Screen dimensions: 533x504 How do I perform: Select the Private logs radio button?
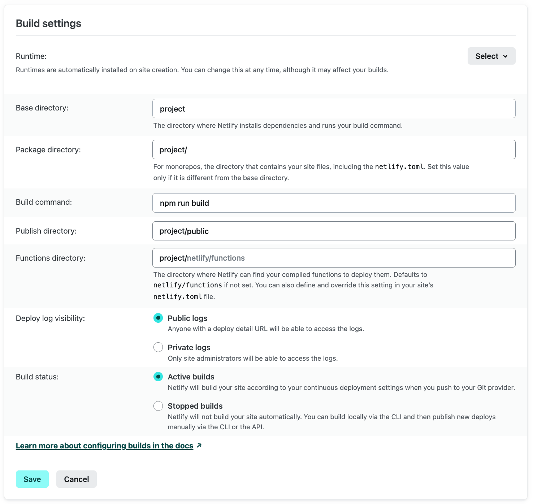click(x=158, y=347)
